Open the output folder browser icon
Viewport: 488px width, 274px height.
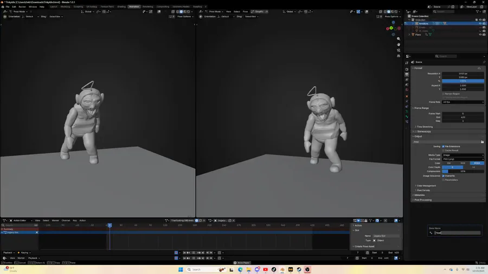coord(482,142)
